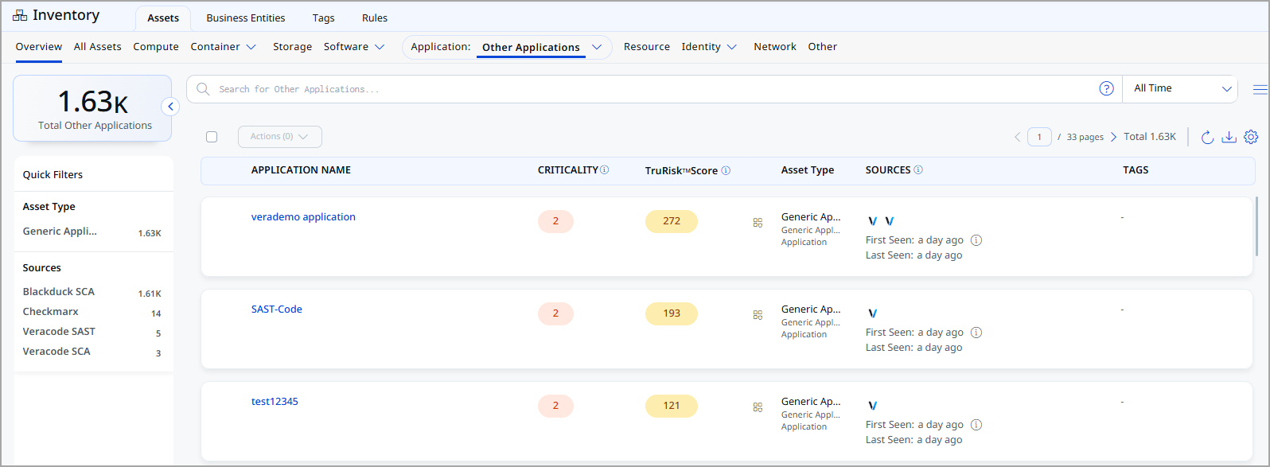Click the refresh list icon
The image size is (1270, 467).
[1207, 137]
